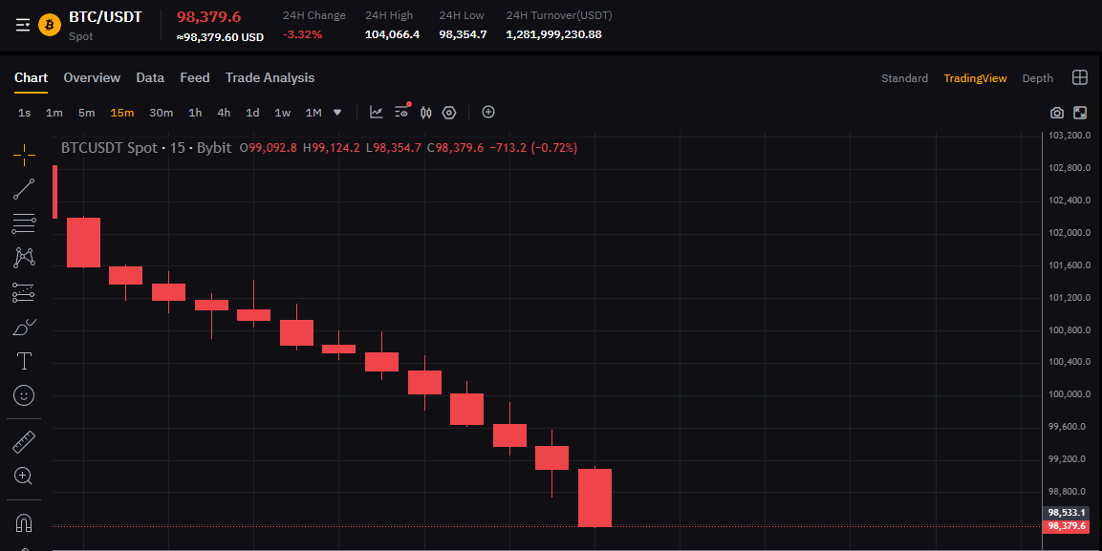The width and height of the screenshot is (1102, 551).
Task: Click the 24H Change value -3.32%
Action: click(302, 34)
